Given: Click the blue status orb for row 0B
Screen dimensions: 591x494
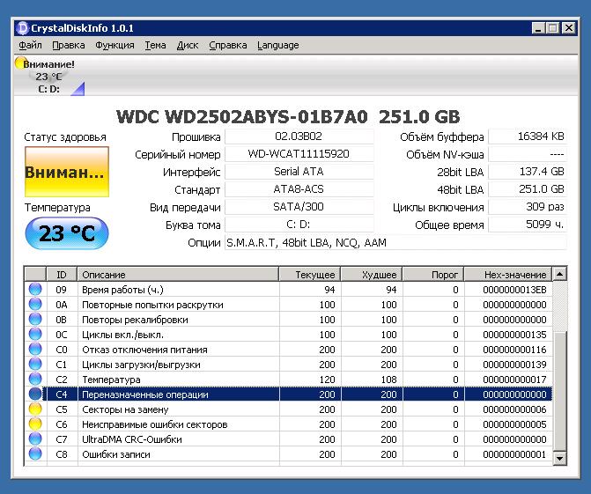Looking at the screenshot, I should 35,320.
